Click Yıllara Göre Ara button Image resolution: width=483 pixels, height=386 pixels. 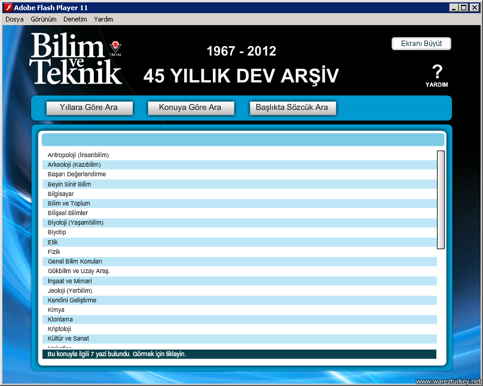[89, 108]
